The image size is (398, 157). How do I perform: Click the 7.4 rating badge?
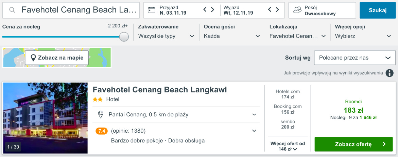[102, 131]
